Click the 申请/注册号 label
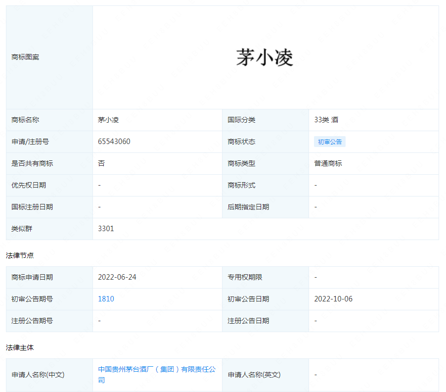 (30, 142)
